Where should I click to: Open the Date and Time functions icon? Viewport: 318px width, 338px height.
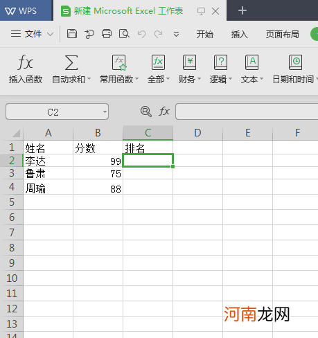[x=295, y=62]
